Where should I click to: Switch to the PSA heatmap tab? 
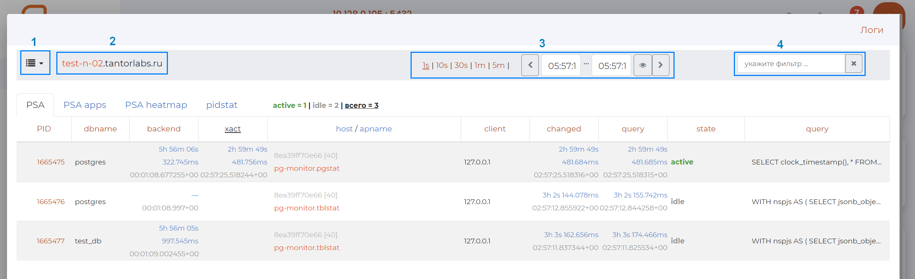click(x=156, y=105)
